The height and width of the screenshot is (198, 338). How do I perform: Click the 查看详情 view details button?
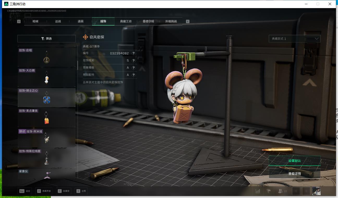click(x=294, y=173)
